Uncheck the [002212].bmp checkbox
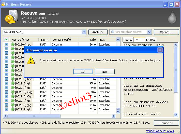Screen dimensions: 181x134 (6, 79)
